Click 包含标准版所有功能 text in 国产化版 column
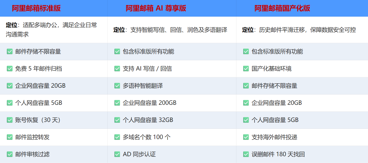The image size is (368, 163). (277, 51)
